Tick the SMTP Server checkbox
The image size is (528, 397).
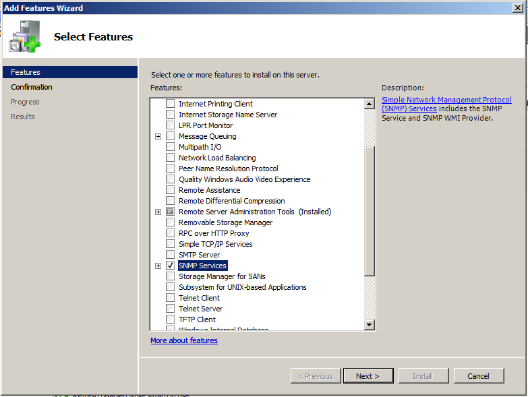click(171, 254)
